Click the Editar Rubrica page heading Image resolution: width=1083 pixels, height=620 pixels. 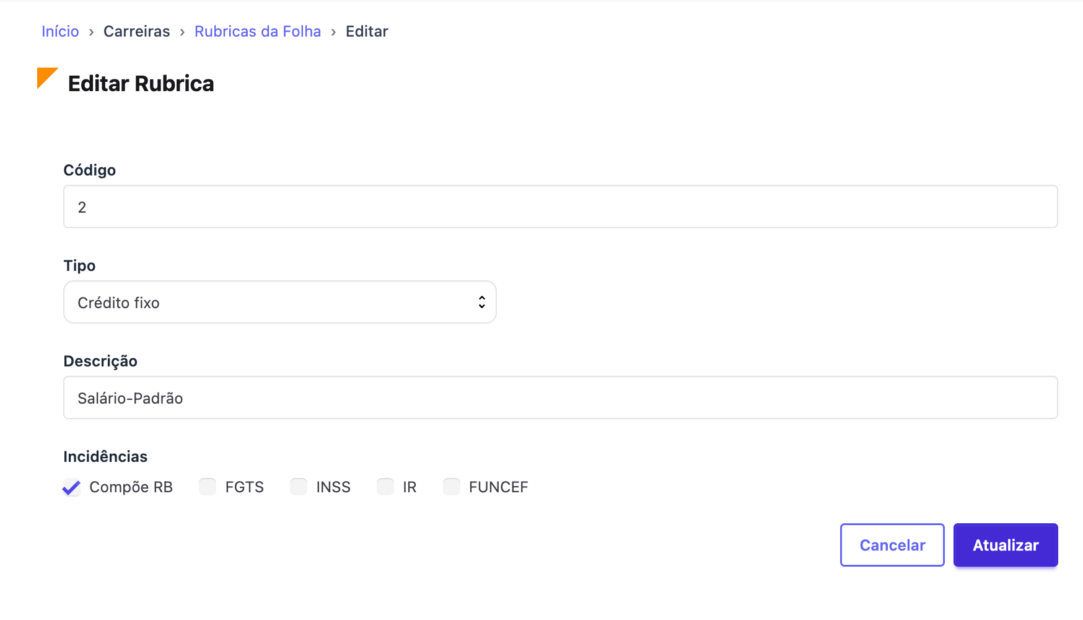click(x=141, y=84)
